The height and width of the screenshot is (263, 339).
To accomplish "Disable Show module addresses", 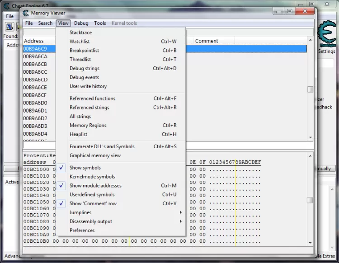I will click(95, 186).
